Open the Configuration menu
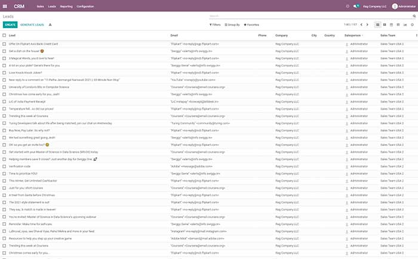Viewport: 418px width, 259px height. pyautogui.click(x=85, y=7)
